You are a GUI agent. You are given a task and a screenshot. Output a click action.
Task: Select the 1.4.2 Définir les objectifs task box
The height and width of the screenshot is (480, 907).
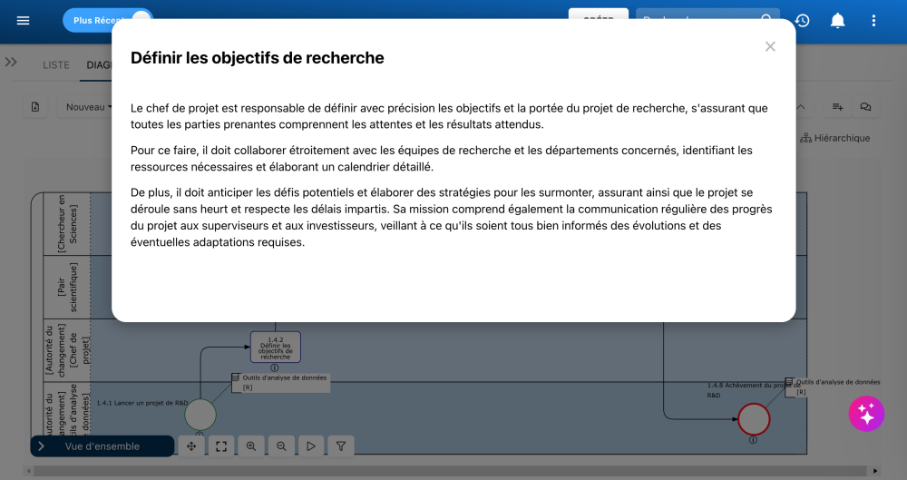click(276, 347)
